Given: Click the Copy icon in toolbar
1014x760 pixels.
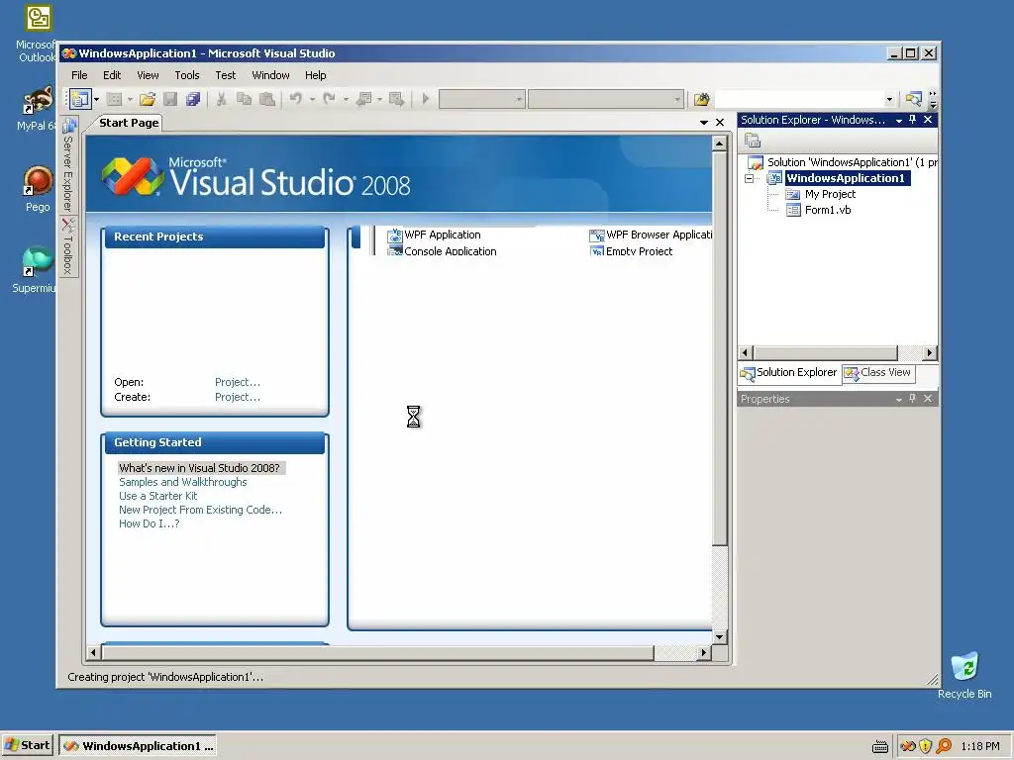Looking at the screenshot, I should pos(244,99).
